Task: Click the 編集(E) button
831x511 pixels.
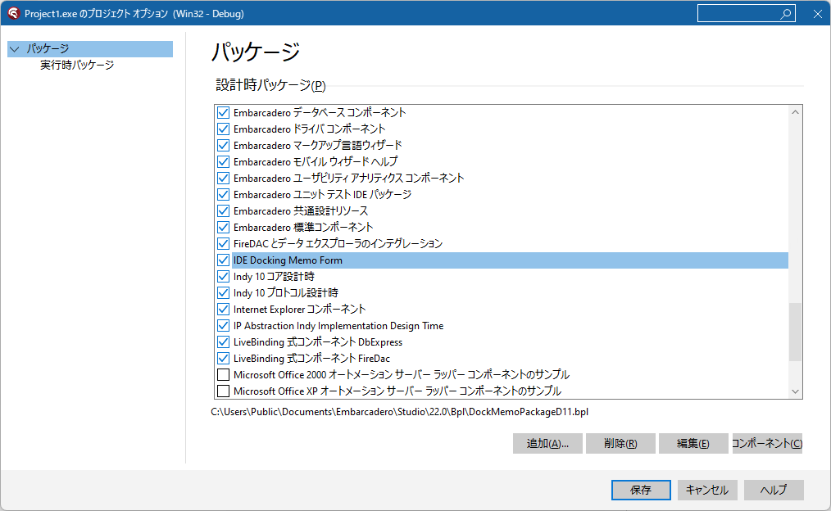Action: [693, 444]
